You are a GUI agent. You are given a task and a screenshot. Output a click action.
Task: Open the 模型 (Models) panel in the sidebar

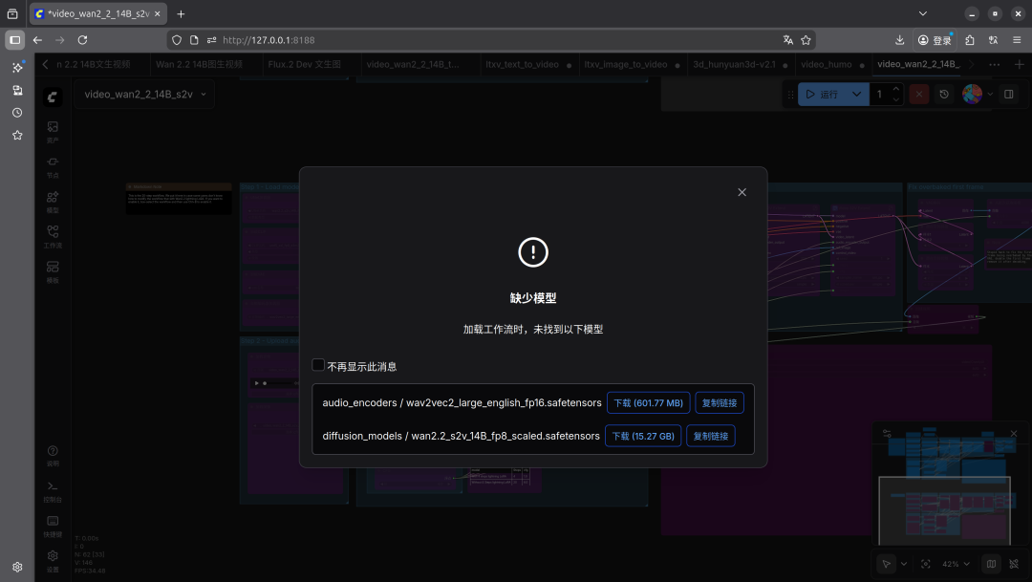coord(53,198)
